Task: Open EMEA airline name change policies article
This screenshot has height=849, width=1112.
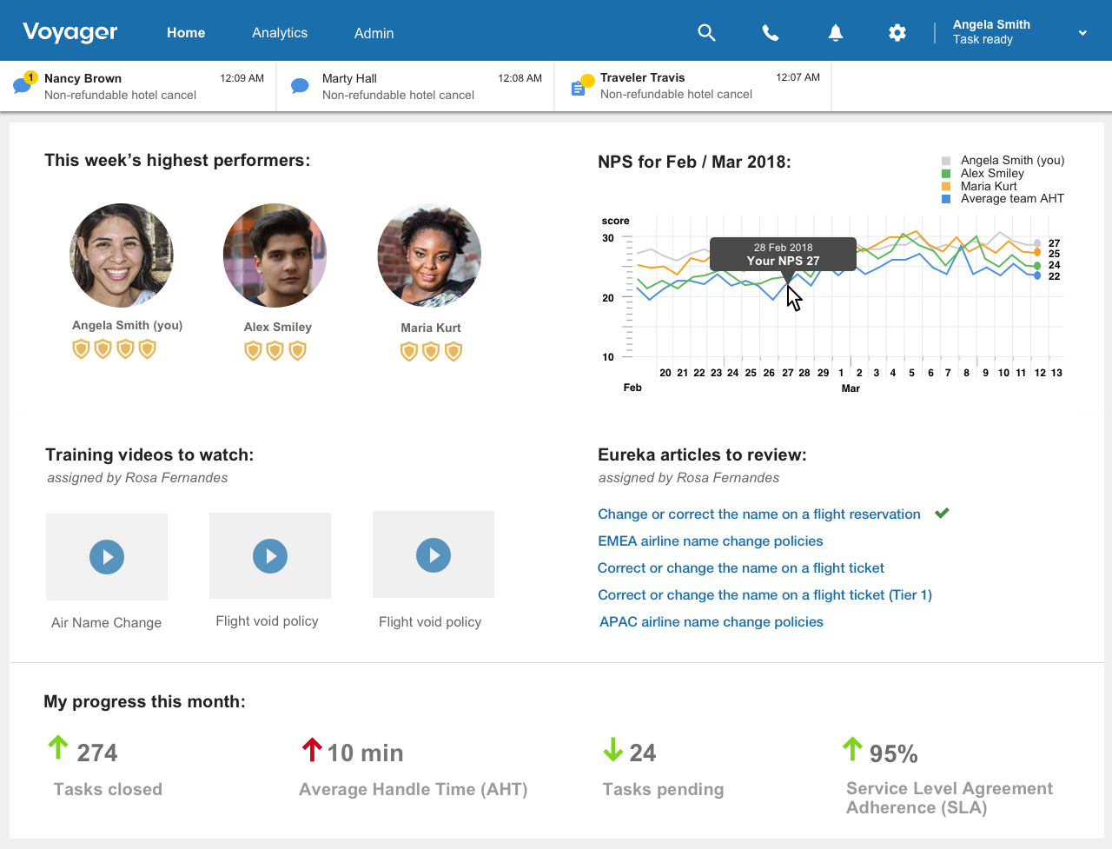Action: [710, 541]
